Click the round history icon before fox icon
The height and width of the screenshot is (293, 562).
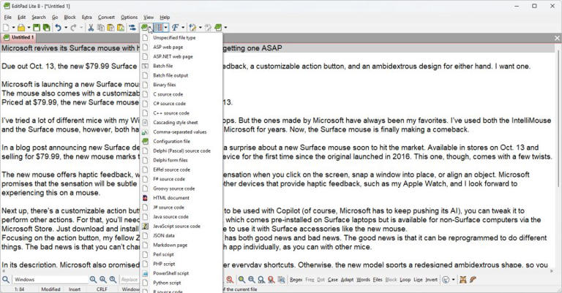446,279
